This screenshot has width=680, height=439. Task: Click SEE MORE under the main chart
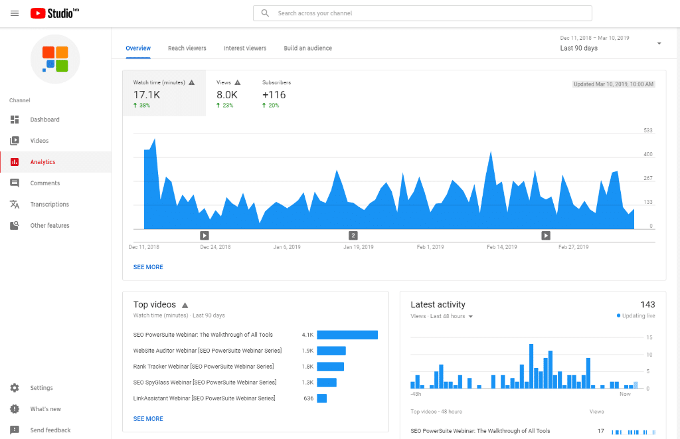pos(148,266)
